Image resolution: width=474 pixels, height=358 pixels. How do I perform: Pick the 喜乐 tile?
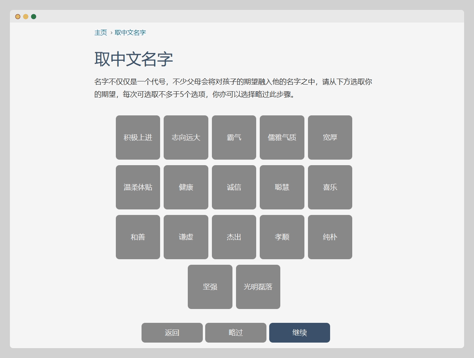[330, 187]
